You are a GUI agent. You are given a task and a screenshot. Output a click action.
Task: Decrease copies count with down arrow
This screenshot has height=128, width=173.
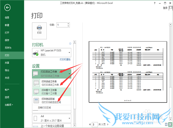click(68, 26)
